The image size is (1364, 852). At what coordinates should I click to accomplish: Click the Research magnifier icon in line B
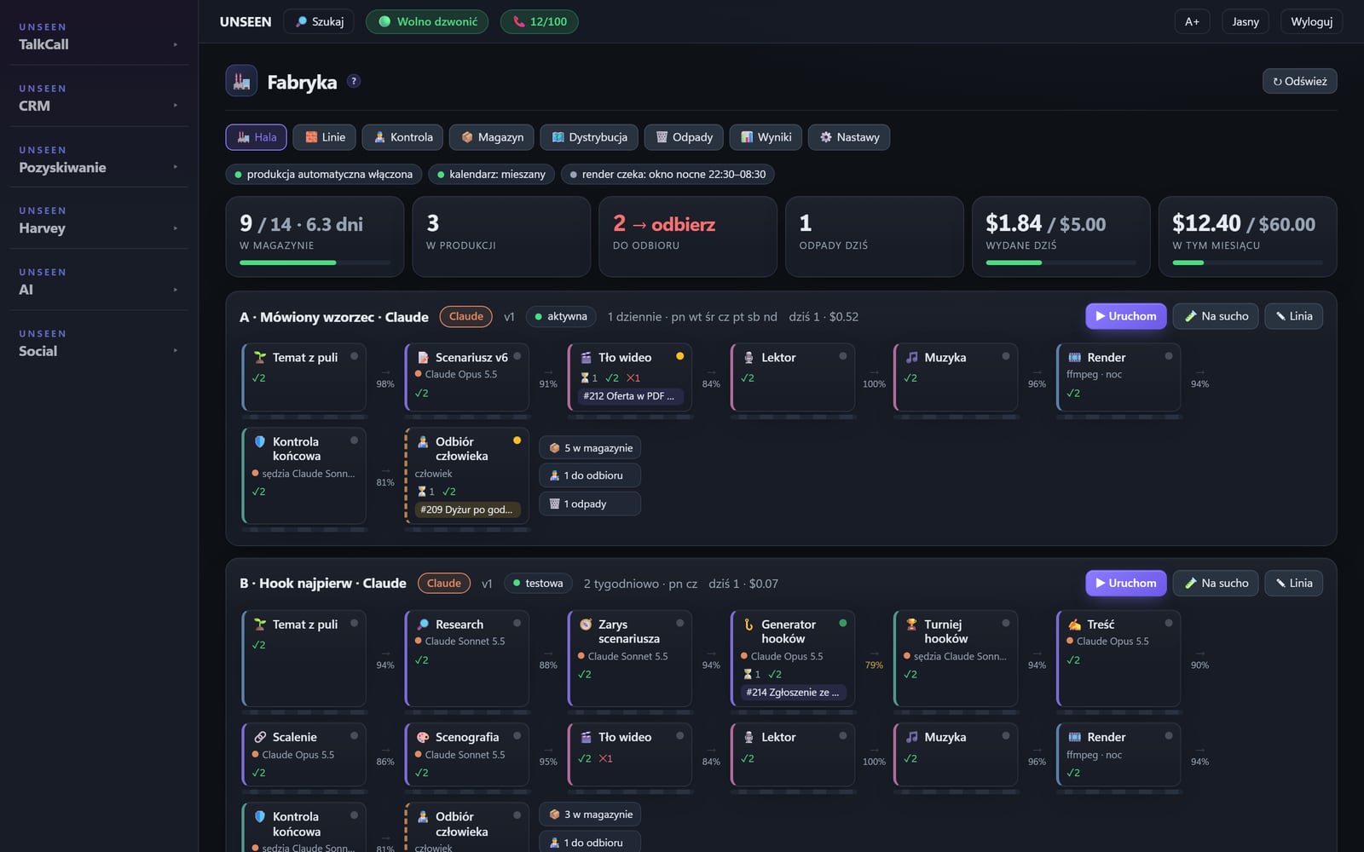(x=423, y=625)
